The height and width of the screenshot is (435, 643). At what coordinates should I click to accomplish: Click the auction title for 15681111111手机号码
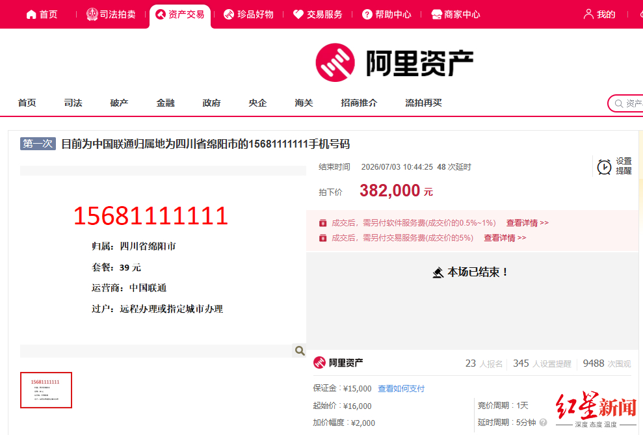click(x=205, y=144)
